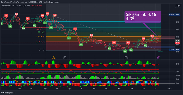Select the grey 4,26 price tag
Image resolution: width=183 pixels, height=95 pixels.
177,41
